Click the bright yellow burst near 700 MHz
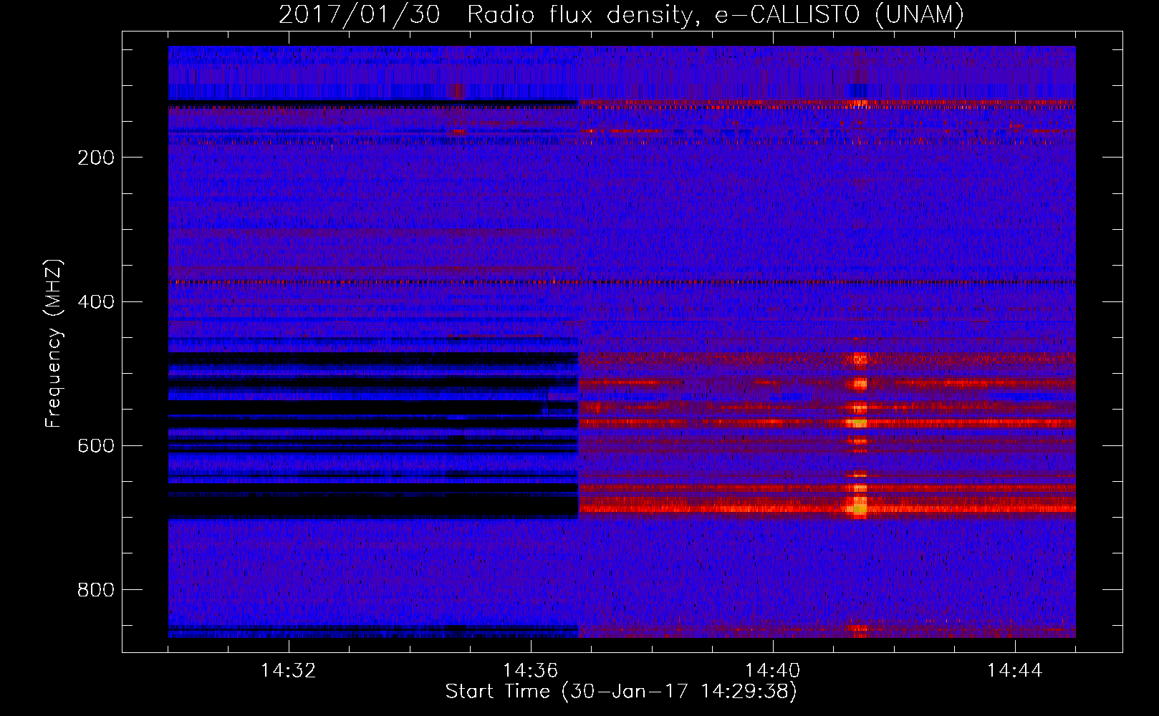This screenshot has width=1159, height=716. [x=859, y=508]
